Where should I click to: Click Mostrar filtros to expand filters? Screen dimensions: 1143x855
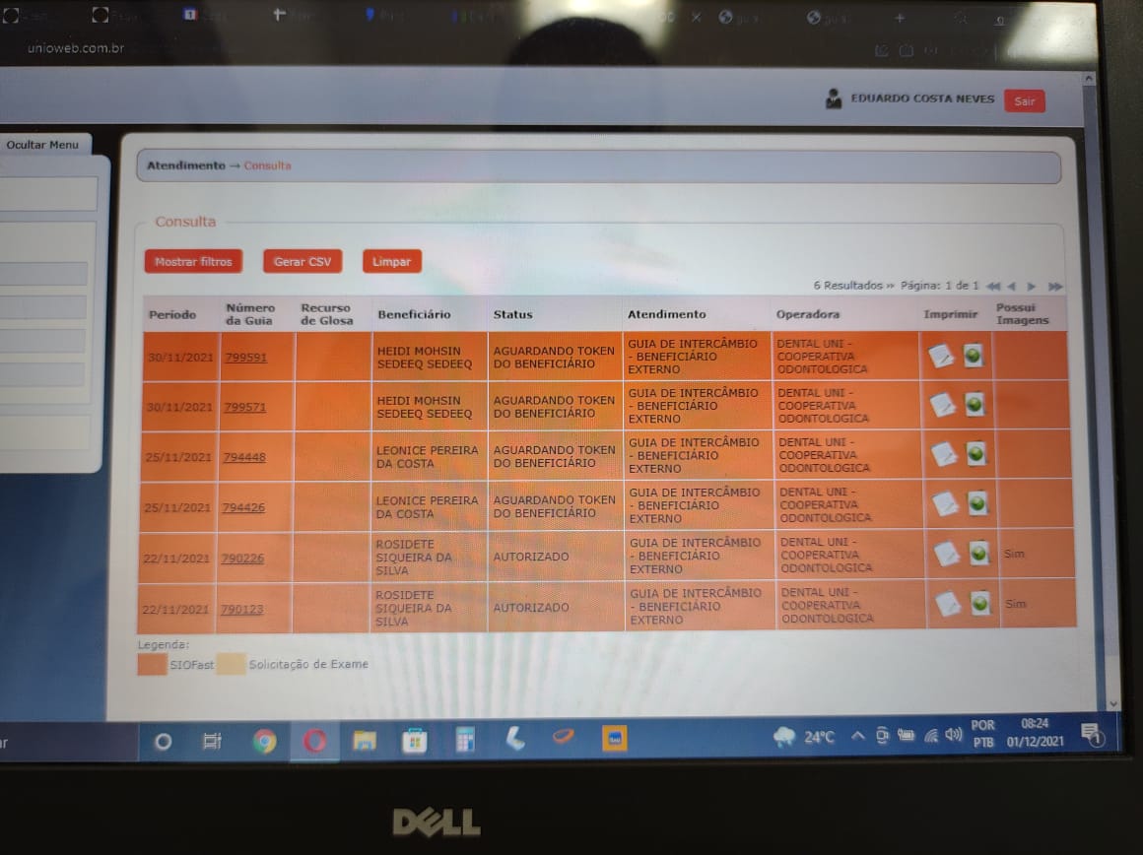[x=193, y=262]
